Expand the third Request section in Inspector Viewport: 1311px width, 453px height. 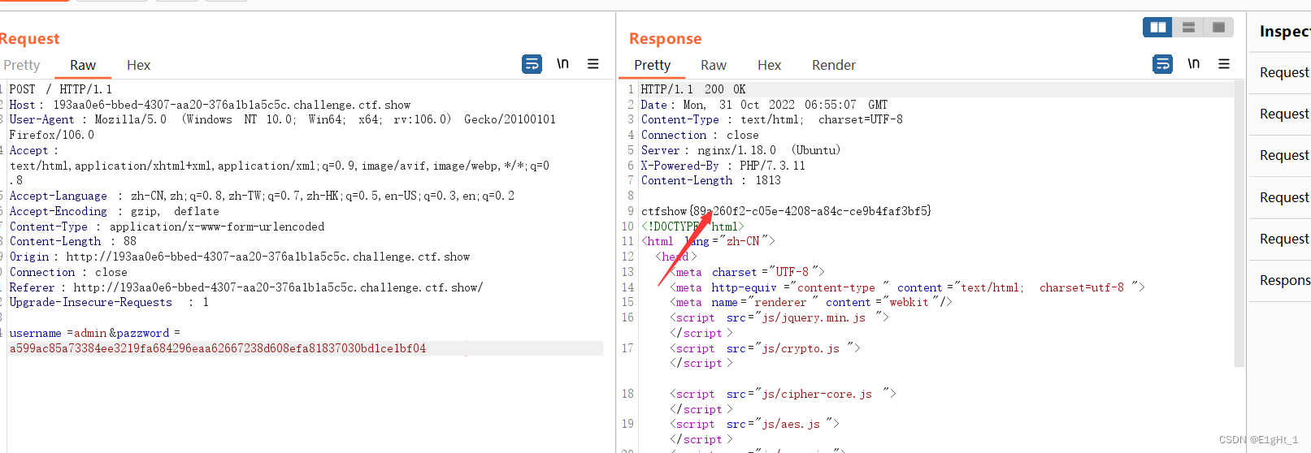point(1280,156)
